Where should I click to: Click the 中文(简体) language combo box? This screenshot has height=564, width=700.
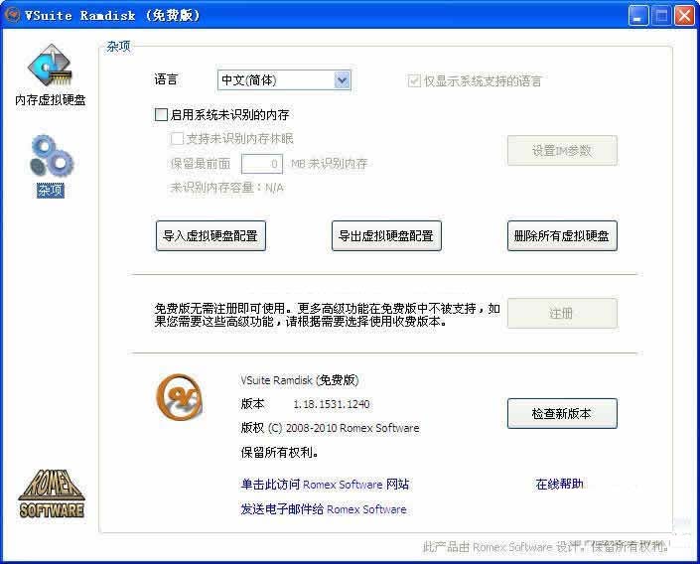tap(275, 80)
